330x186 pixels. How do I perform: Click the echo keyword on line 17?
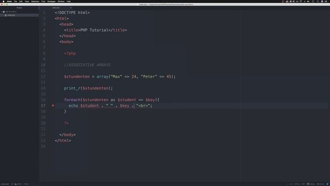(x=73, y=105)
